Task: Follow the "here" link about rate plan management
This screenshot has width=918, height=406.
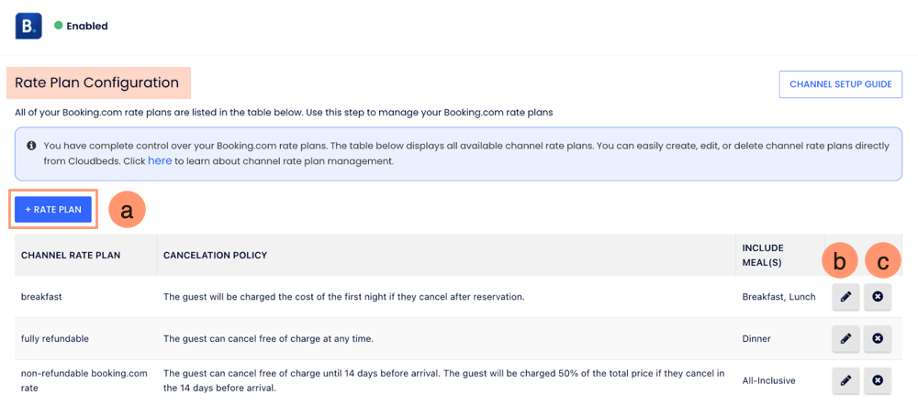Action: tap(160, 161)
